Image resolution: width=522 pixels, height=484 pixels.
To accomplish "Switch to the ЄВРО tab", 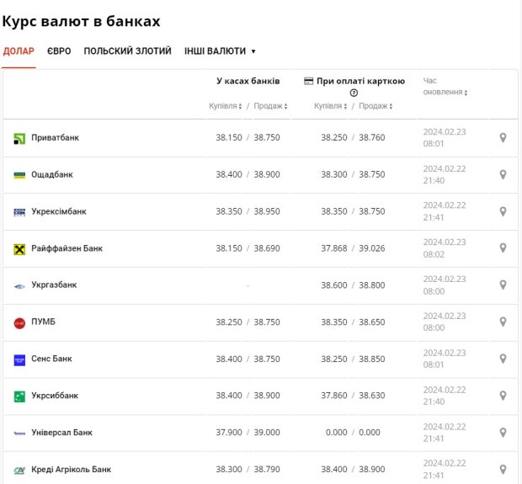I will 59,51.
